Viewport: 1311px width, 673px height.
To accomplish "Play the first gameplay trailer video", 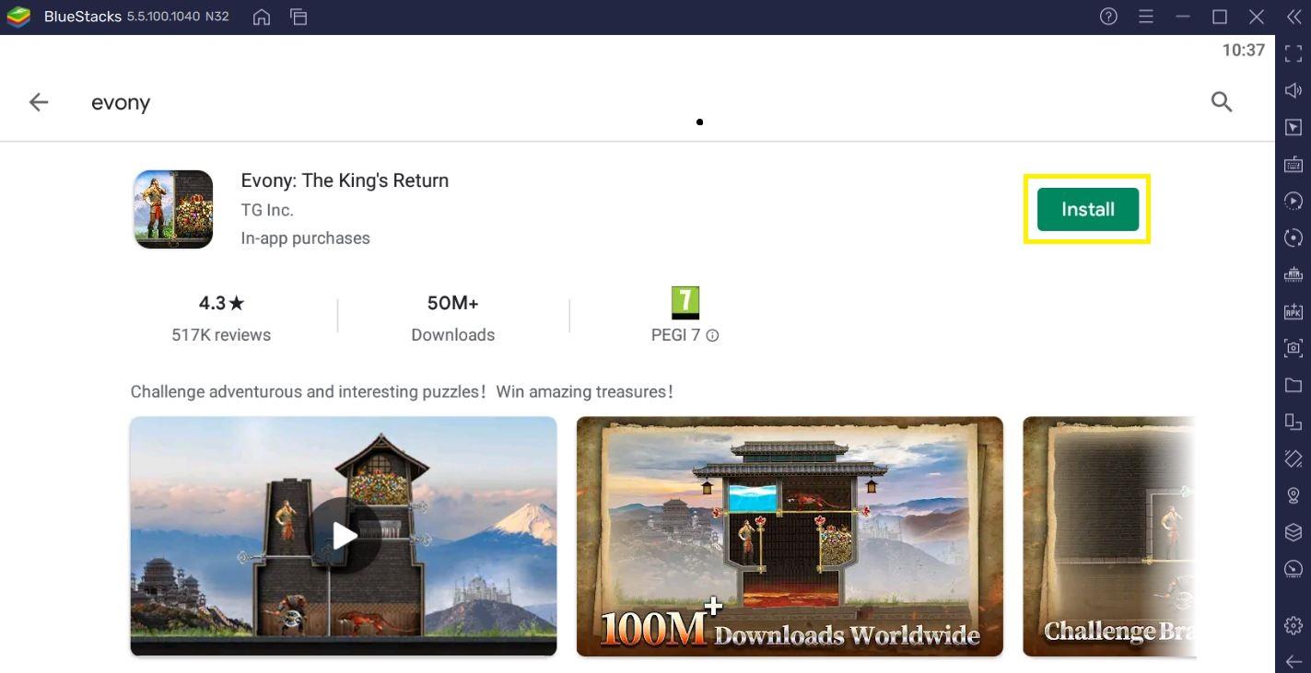I will click(343, 535).
